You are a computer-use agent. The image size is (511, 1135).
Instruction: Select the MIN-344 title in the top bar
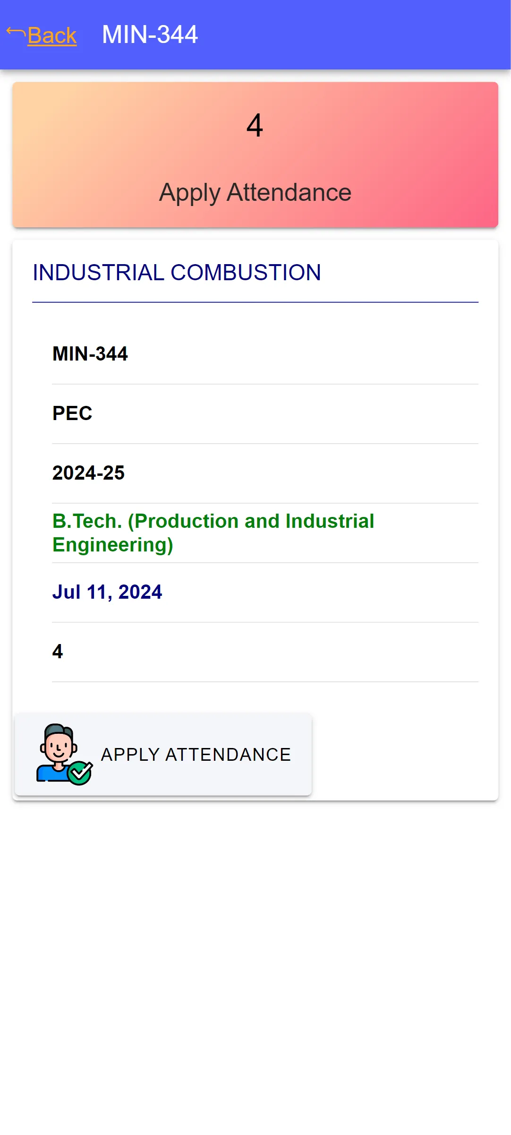point(150,34)
